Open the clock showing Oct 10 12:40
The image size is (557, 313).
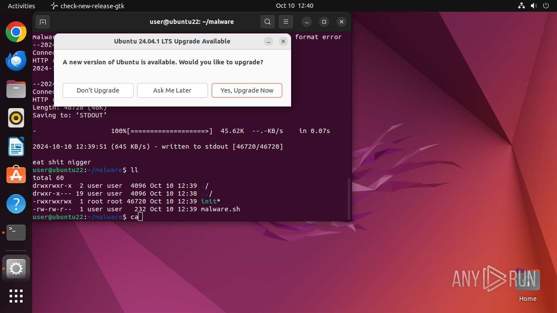tap(295, 6)
